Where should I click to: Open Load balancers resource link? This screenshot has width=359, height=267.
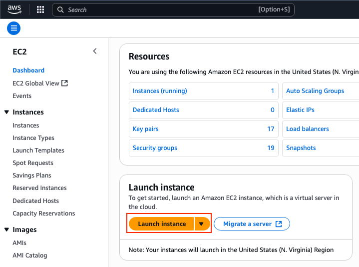tap(308, 129)
